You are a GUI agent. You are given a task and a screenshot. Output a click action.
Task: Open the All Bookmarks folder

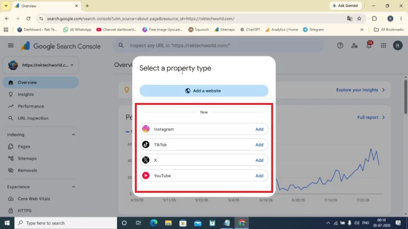click(388, 29)
